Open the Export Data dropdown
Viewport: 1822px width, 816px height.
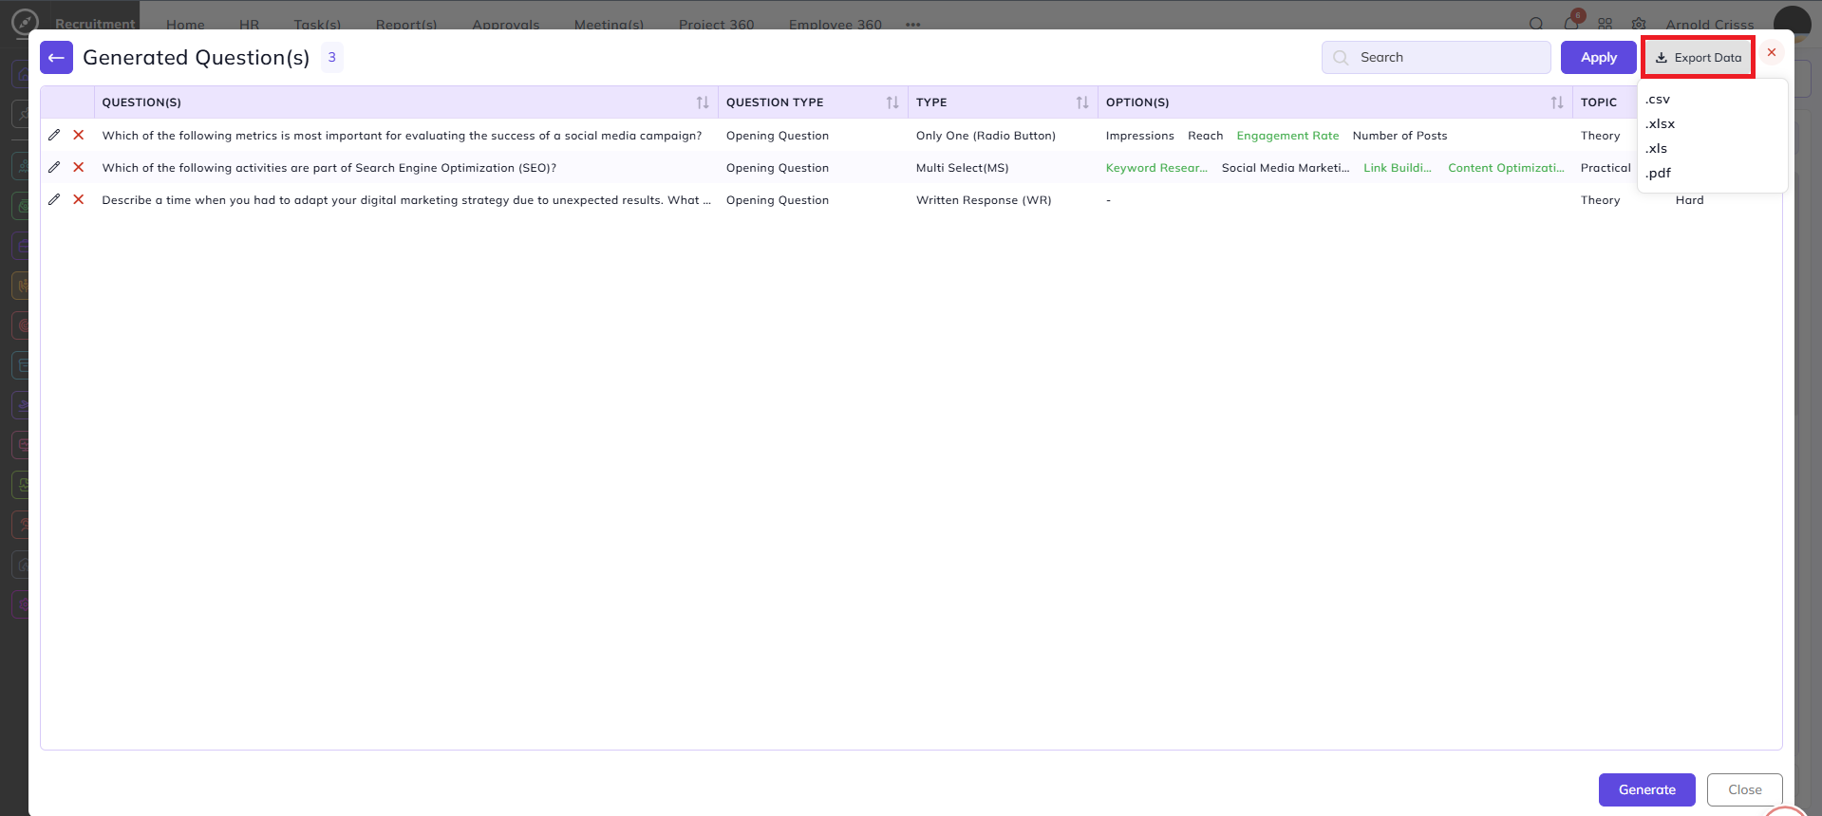pos(1699,58)
